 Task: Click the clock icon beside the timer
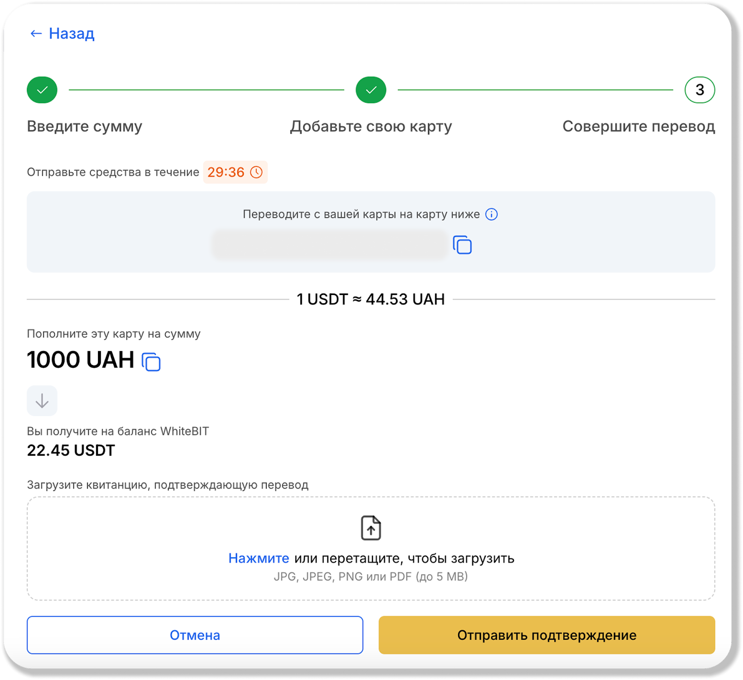(256, 172)
